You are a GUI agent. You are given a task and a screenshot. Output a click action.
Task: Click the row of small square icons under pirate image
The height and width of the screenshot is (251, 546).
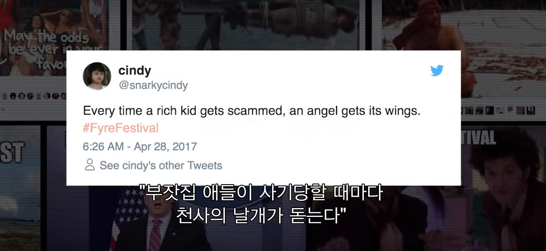click(498, 111)
